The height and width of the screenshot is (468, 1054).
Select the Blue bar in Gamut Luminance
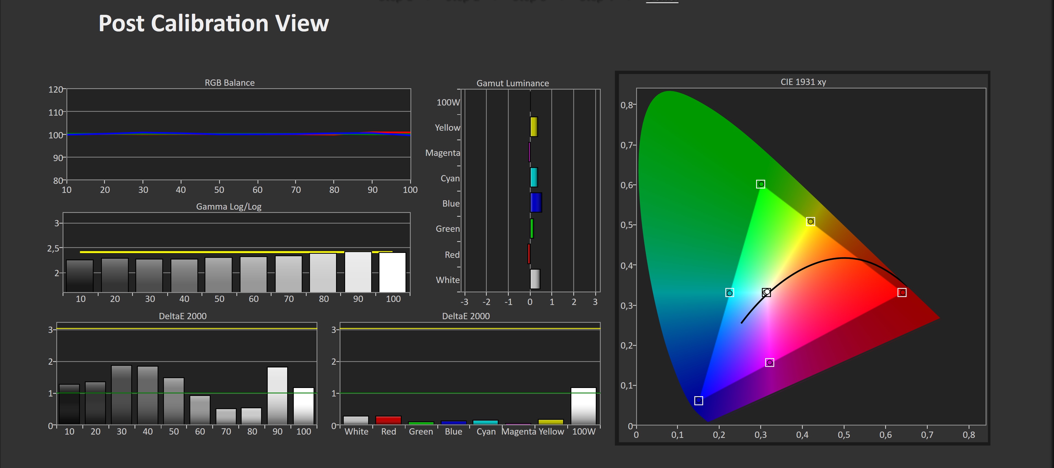(536, 202)
